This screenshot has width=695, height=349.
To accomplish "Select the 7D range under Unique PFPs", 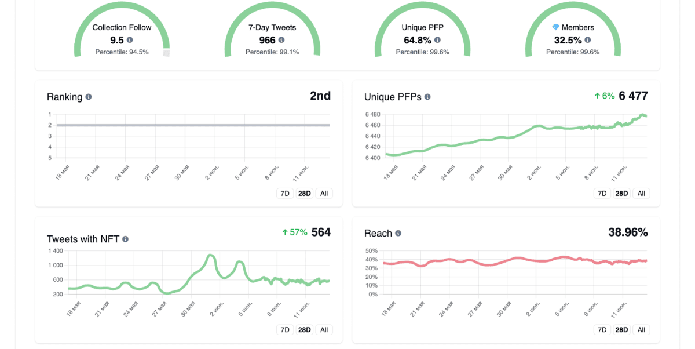I will point(602,193).
